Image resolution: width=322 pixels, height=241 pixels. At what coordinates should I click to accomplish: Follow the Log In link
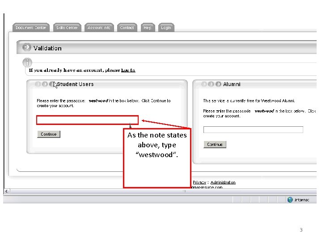(128, 71)
